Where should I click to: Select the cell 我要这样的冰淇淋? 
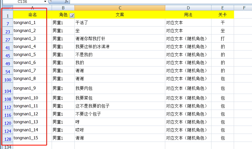click(x=120, y=47)
